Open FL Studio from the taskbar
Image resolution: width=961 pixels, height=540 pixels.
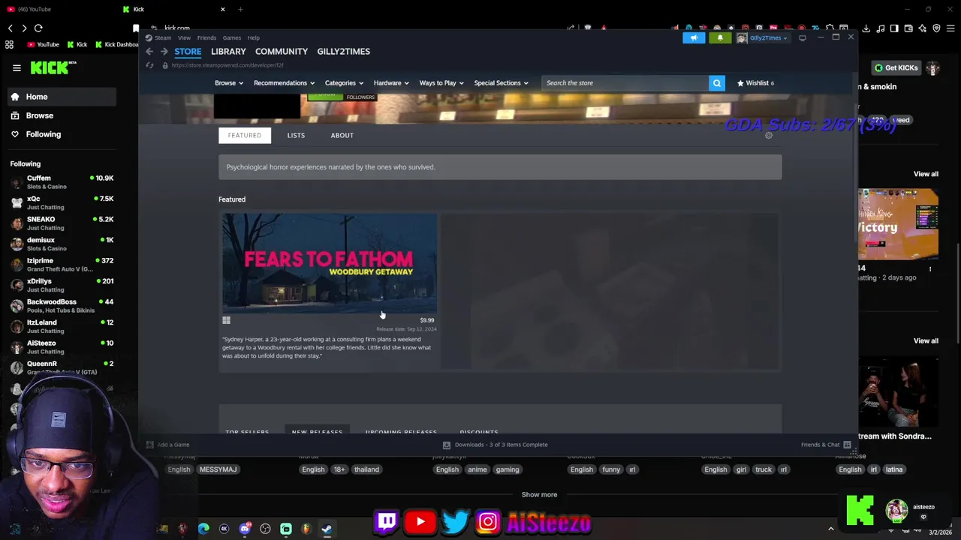(x=306, y=529)
